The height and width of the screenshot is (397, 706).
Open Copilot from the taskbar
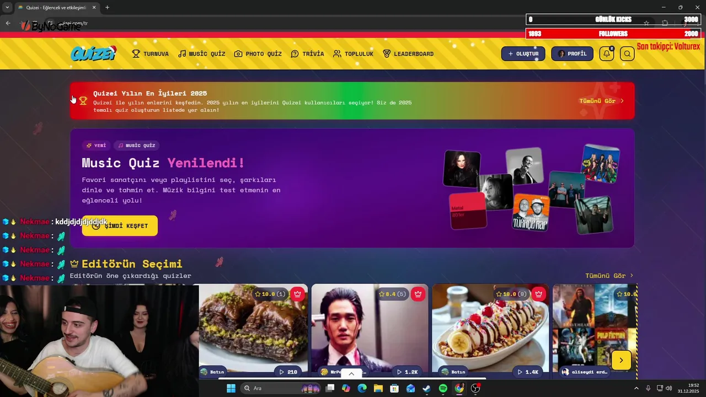coord(346,388)
